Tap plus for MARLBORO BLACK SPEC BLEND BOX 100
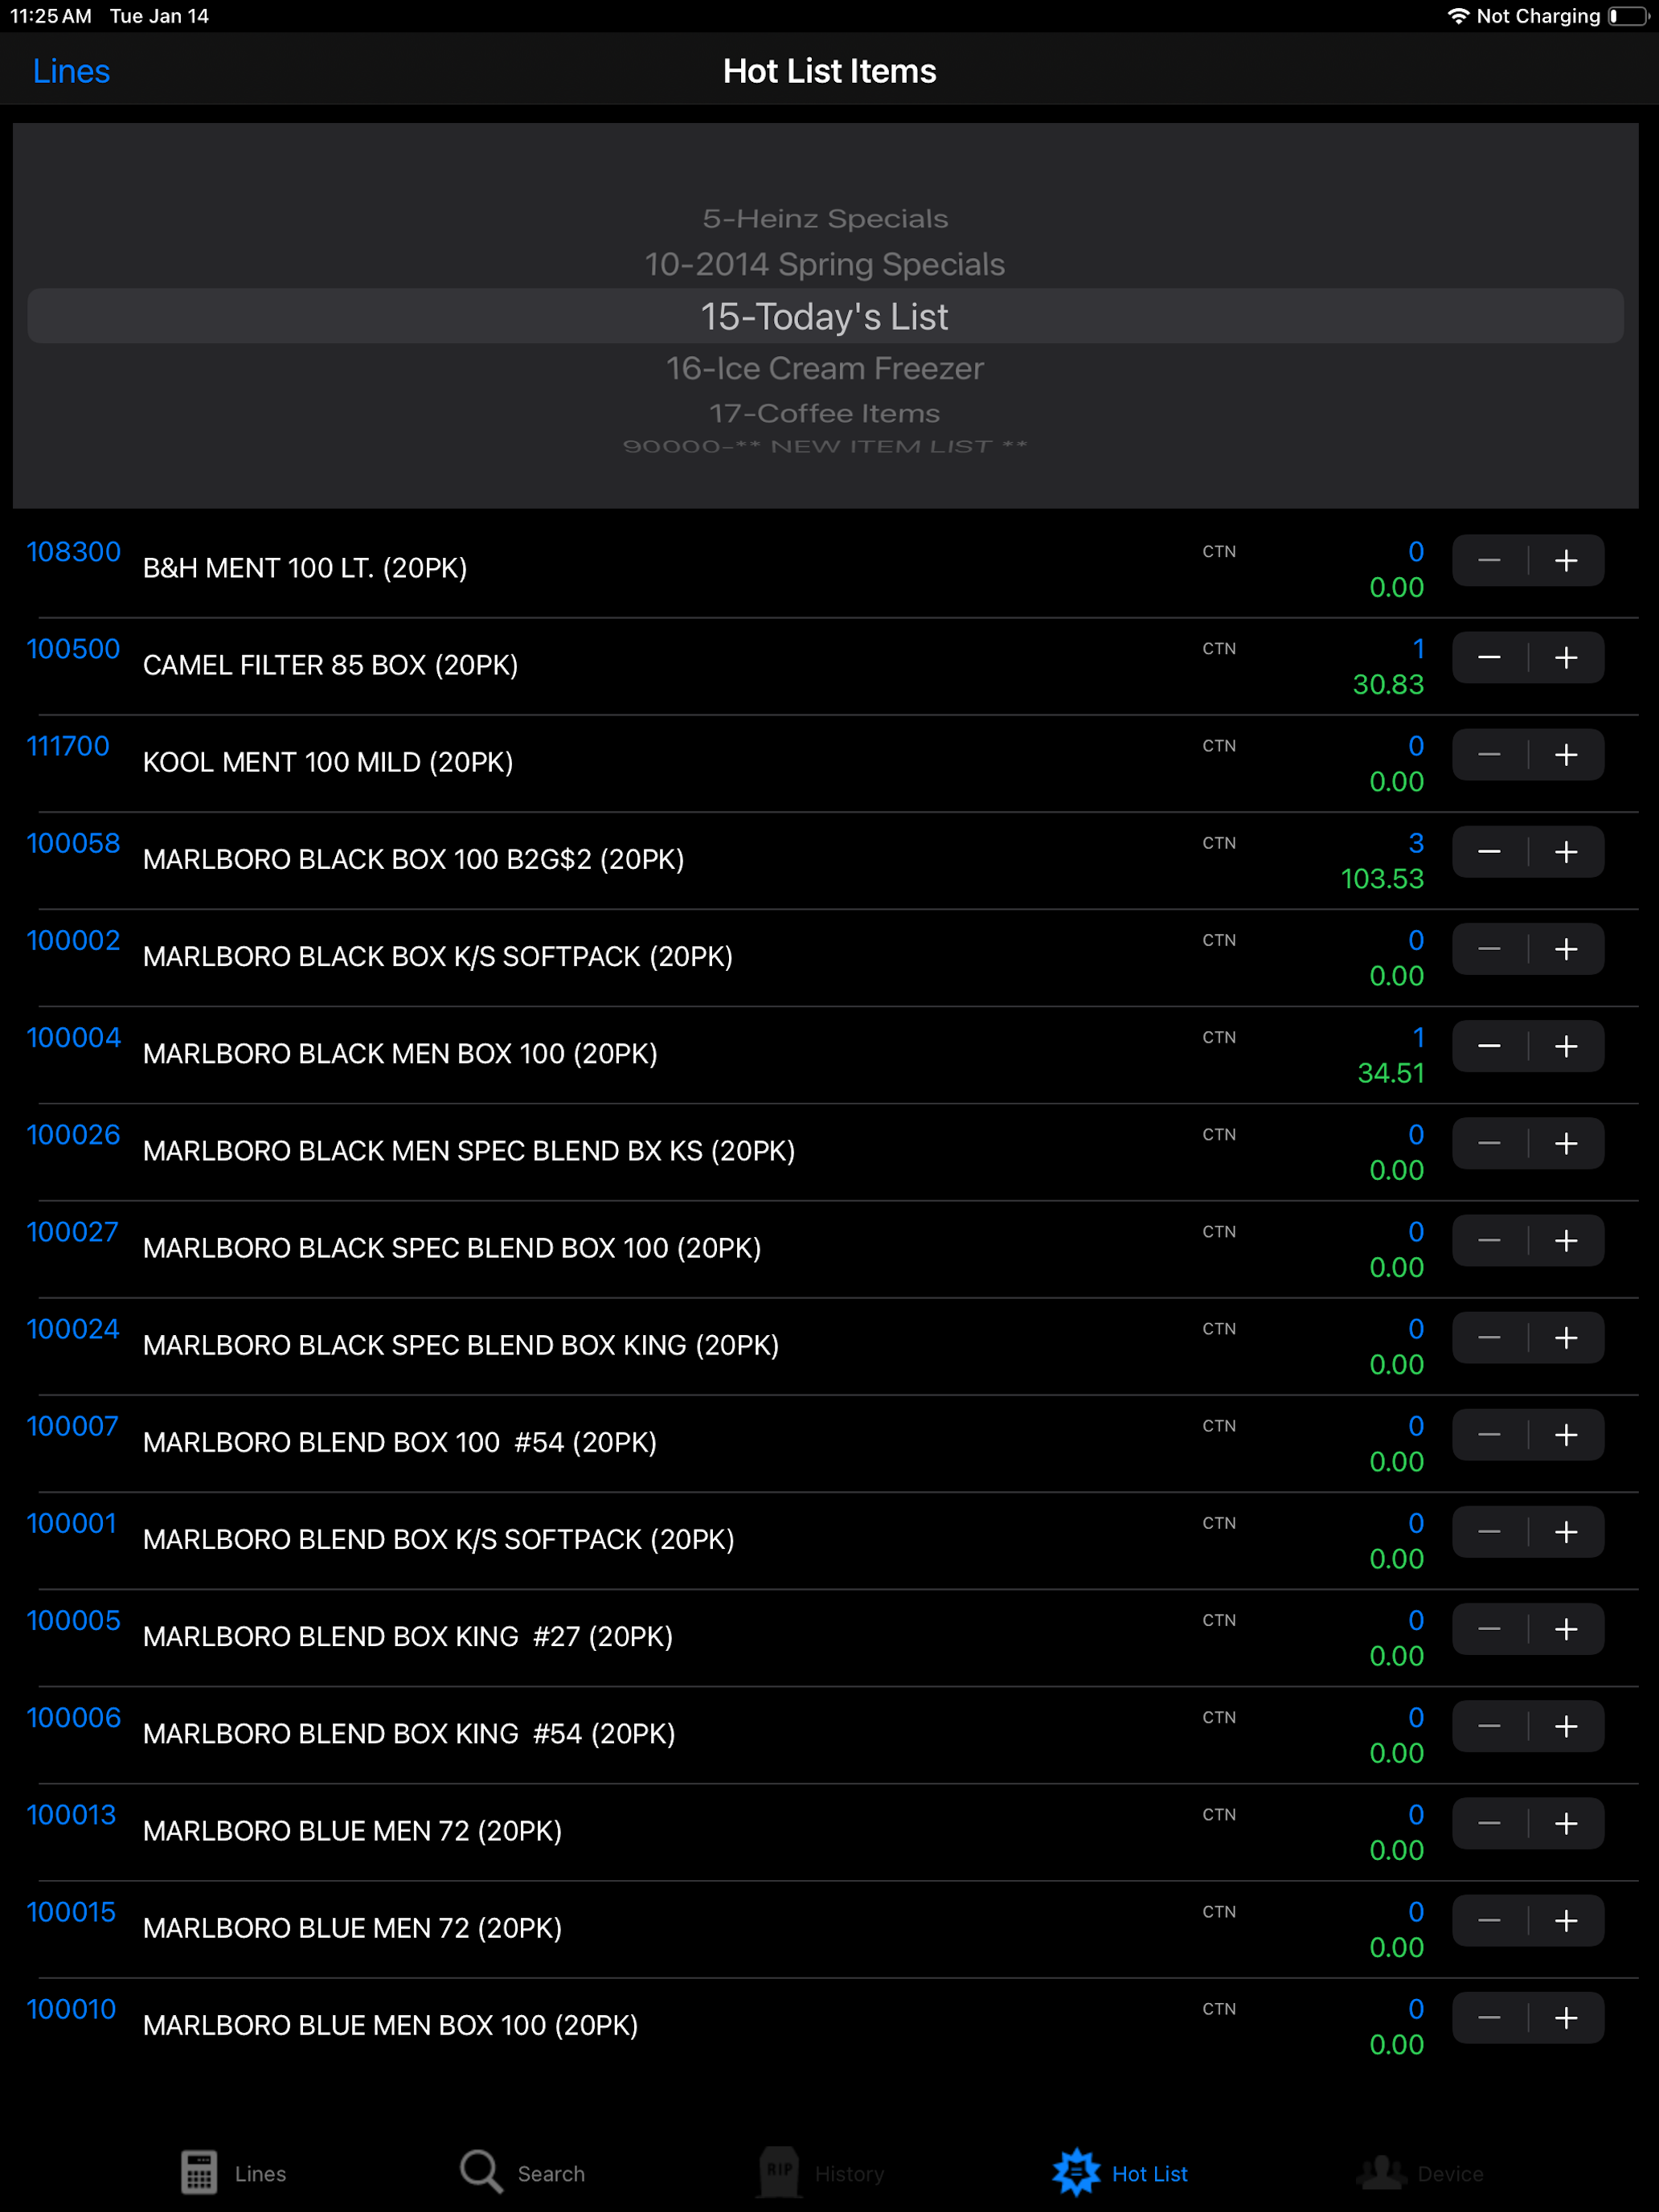This screenshot has height=2212, width=1659. tap(1566, 1240)
